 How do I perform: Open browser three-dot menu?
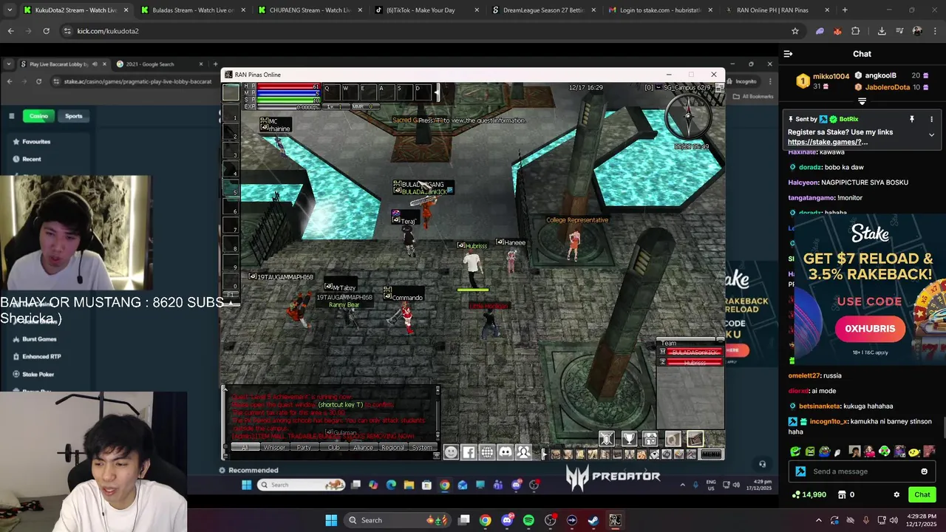[x=935, y=31]
